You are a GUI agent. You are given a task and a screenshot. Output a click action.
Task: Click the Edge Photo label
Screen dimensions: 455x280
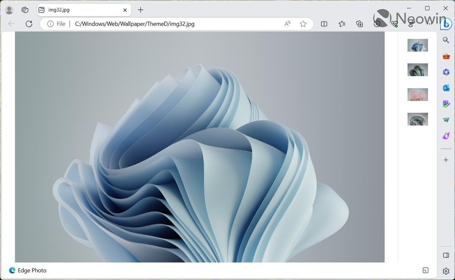pyautogui.click(x=31, y=270)
